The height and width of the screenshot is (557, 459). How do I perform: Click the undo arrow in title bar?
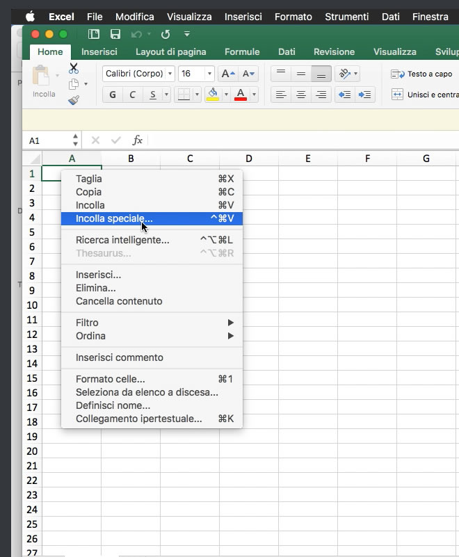tap(136, 34)
